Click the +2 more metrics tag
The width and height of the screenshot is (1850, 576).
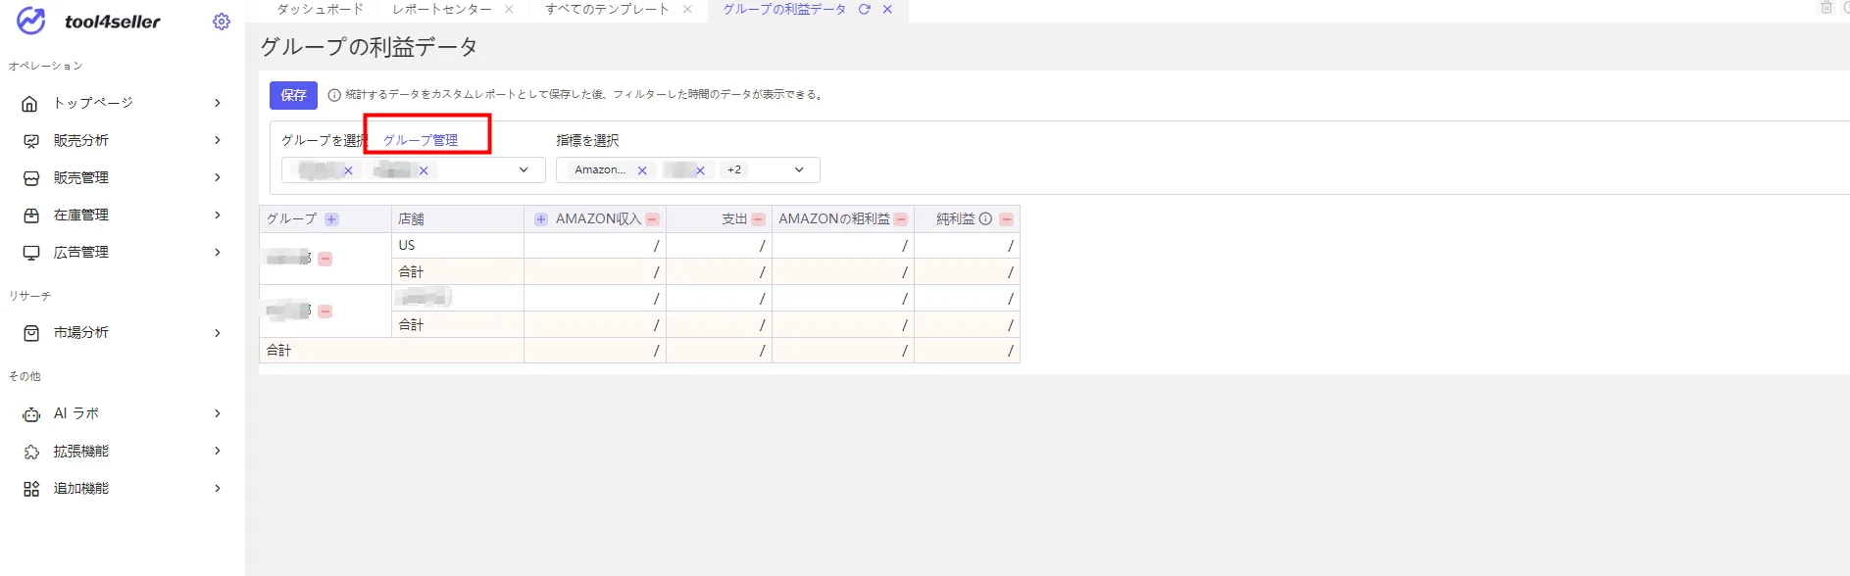point(734,170)
